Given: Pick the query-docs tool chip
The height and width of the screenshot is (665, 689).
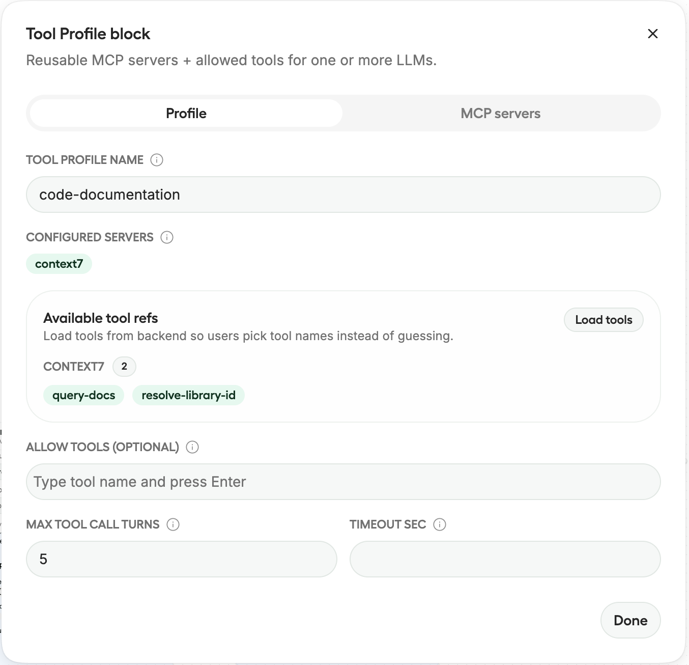Looking at the screenshot, I should coord(84,395).
